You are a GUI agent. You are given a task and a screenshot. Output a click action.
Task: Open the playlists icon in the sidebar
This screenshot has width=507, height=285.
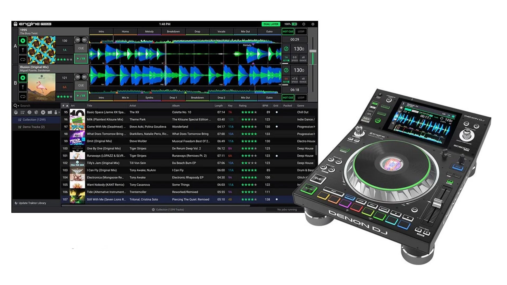pyautogui.click(x=22, y=112)
